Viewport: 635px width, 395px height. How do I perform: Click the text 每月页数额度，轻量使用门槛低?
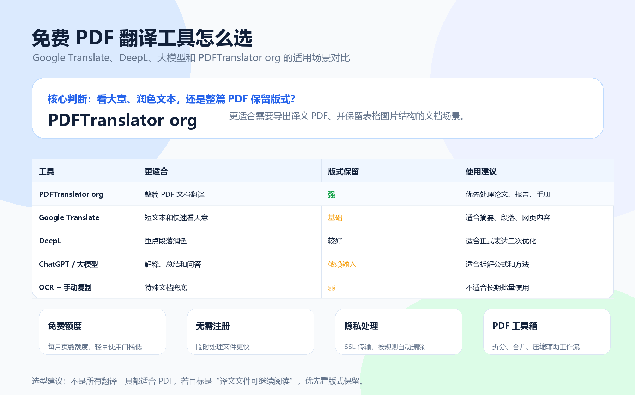95,347
